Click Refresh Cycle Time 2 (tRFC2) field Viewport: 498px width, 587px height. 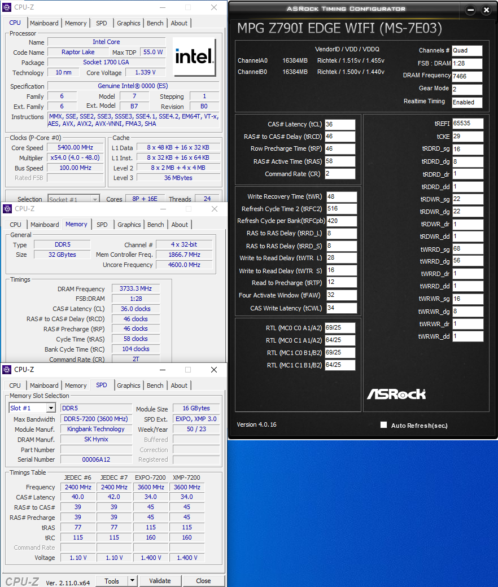tap(342, 208)
